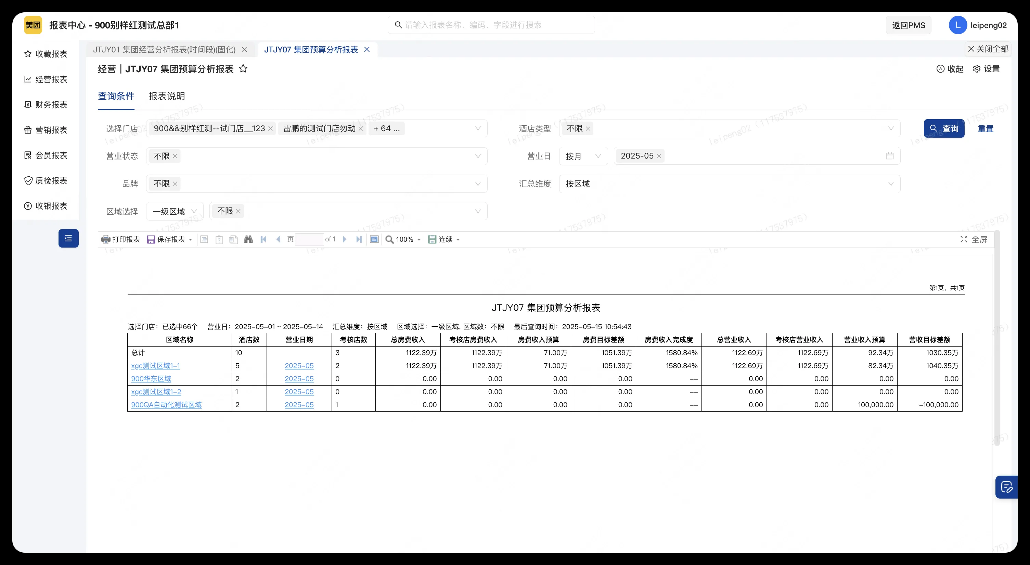Open 营销报表 in the sidebar
The width and height of the screenshot is (1030, 565).
46,130
